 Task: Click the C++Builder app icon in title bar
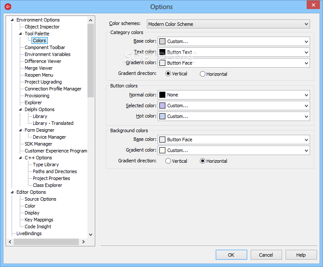point(8,6)
